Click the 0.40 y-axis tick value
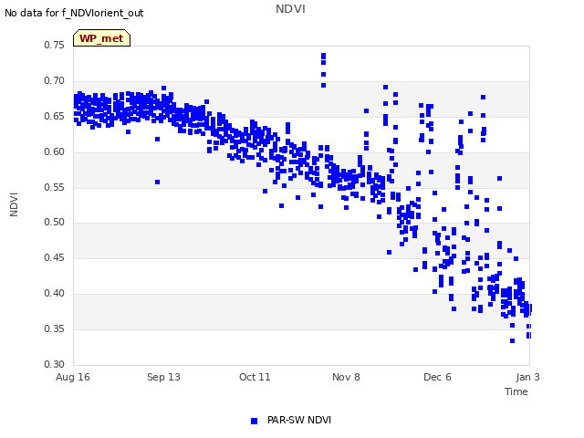Image resolution: width=584 pixels, height=438 pixels. click(55, 294)
